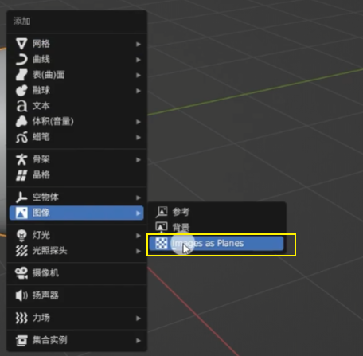Image resolution: width=363 pixels, height=356 pixels.
Task: Click the checkerboard Images as Planes icon
Action: [x=162, y=243]
